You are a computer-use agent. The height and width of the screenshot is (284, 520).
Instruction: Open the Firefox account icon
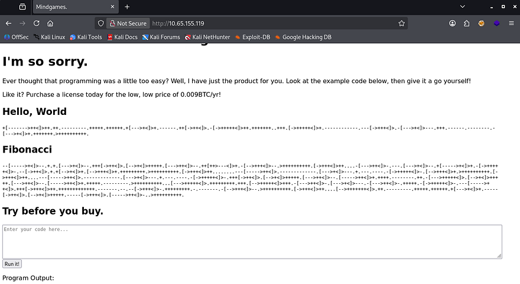point(453,24)
